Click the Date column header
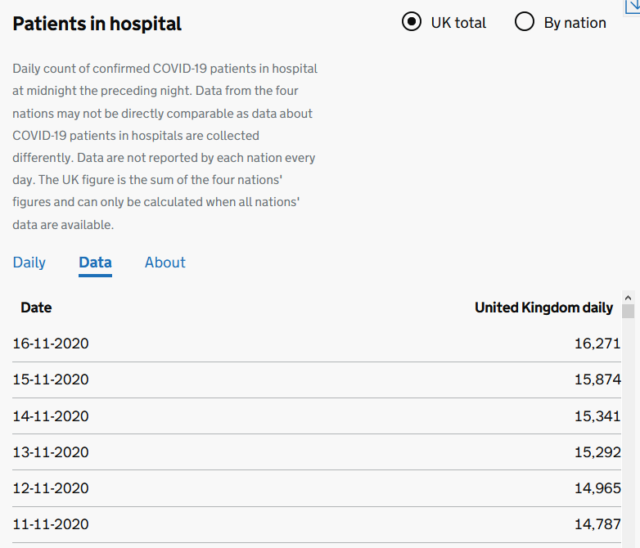 tap(36, 308)
